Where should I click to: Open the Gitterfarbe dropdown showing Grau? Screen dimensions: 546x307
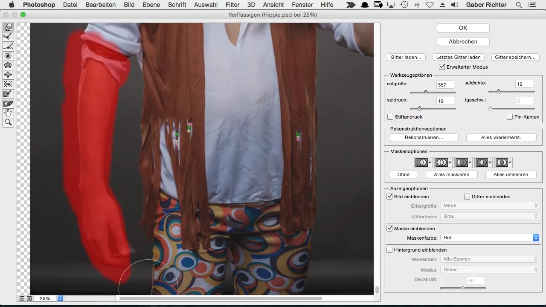(489, 216)
